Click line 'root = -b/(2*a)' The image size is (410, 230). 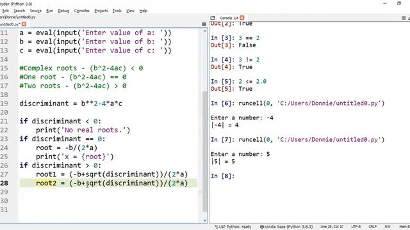tap(67, 148)
